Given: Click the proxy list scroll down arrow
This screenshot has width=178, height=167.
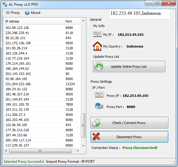Looking at the screenshot, I should [83, 146].
